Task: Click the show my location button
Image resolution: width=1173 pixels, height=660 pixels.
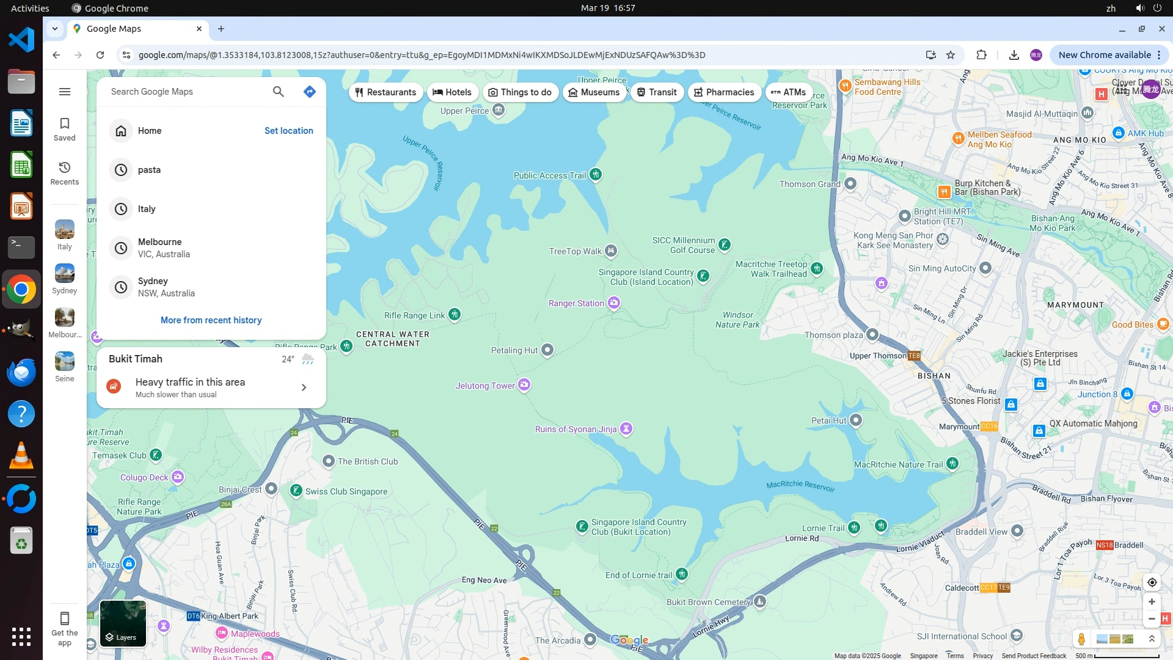Action: (x=1152, y=582)
